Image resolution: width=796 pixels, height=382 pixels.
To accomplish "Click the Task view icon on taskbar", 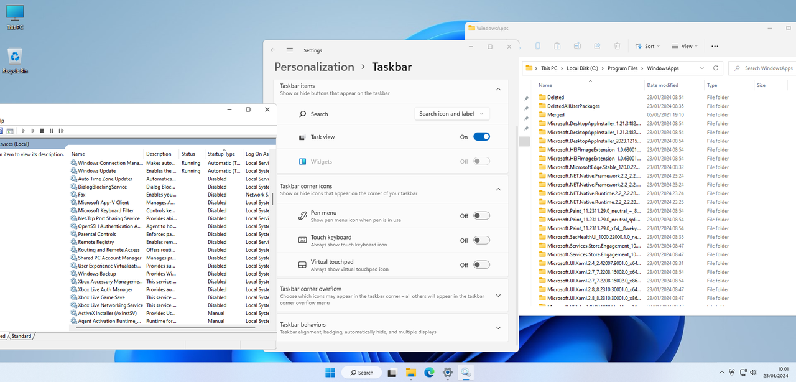I will [x=392, y=373].
